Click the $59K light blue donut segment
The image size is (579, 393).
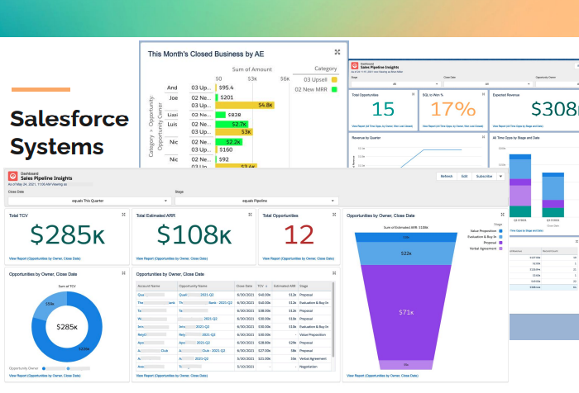pyautogui.click(x=50, y=304)
